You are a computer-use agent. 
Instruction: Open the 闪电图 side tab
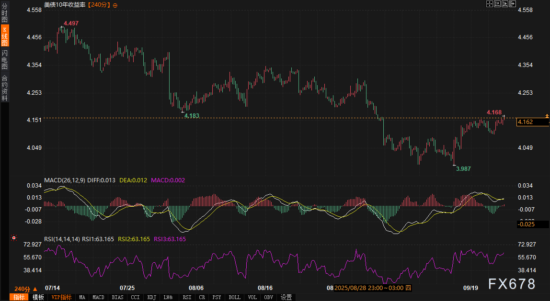pos(4,60)
